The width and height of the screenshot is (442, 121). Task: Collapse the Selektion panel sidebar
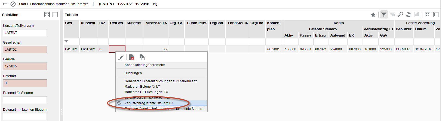55,15
